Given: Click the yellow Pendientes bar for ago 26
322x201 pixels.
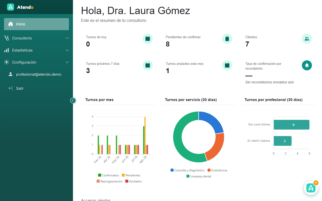Looking at the screenshot, I should pos(145,135).
